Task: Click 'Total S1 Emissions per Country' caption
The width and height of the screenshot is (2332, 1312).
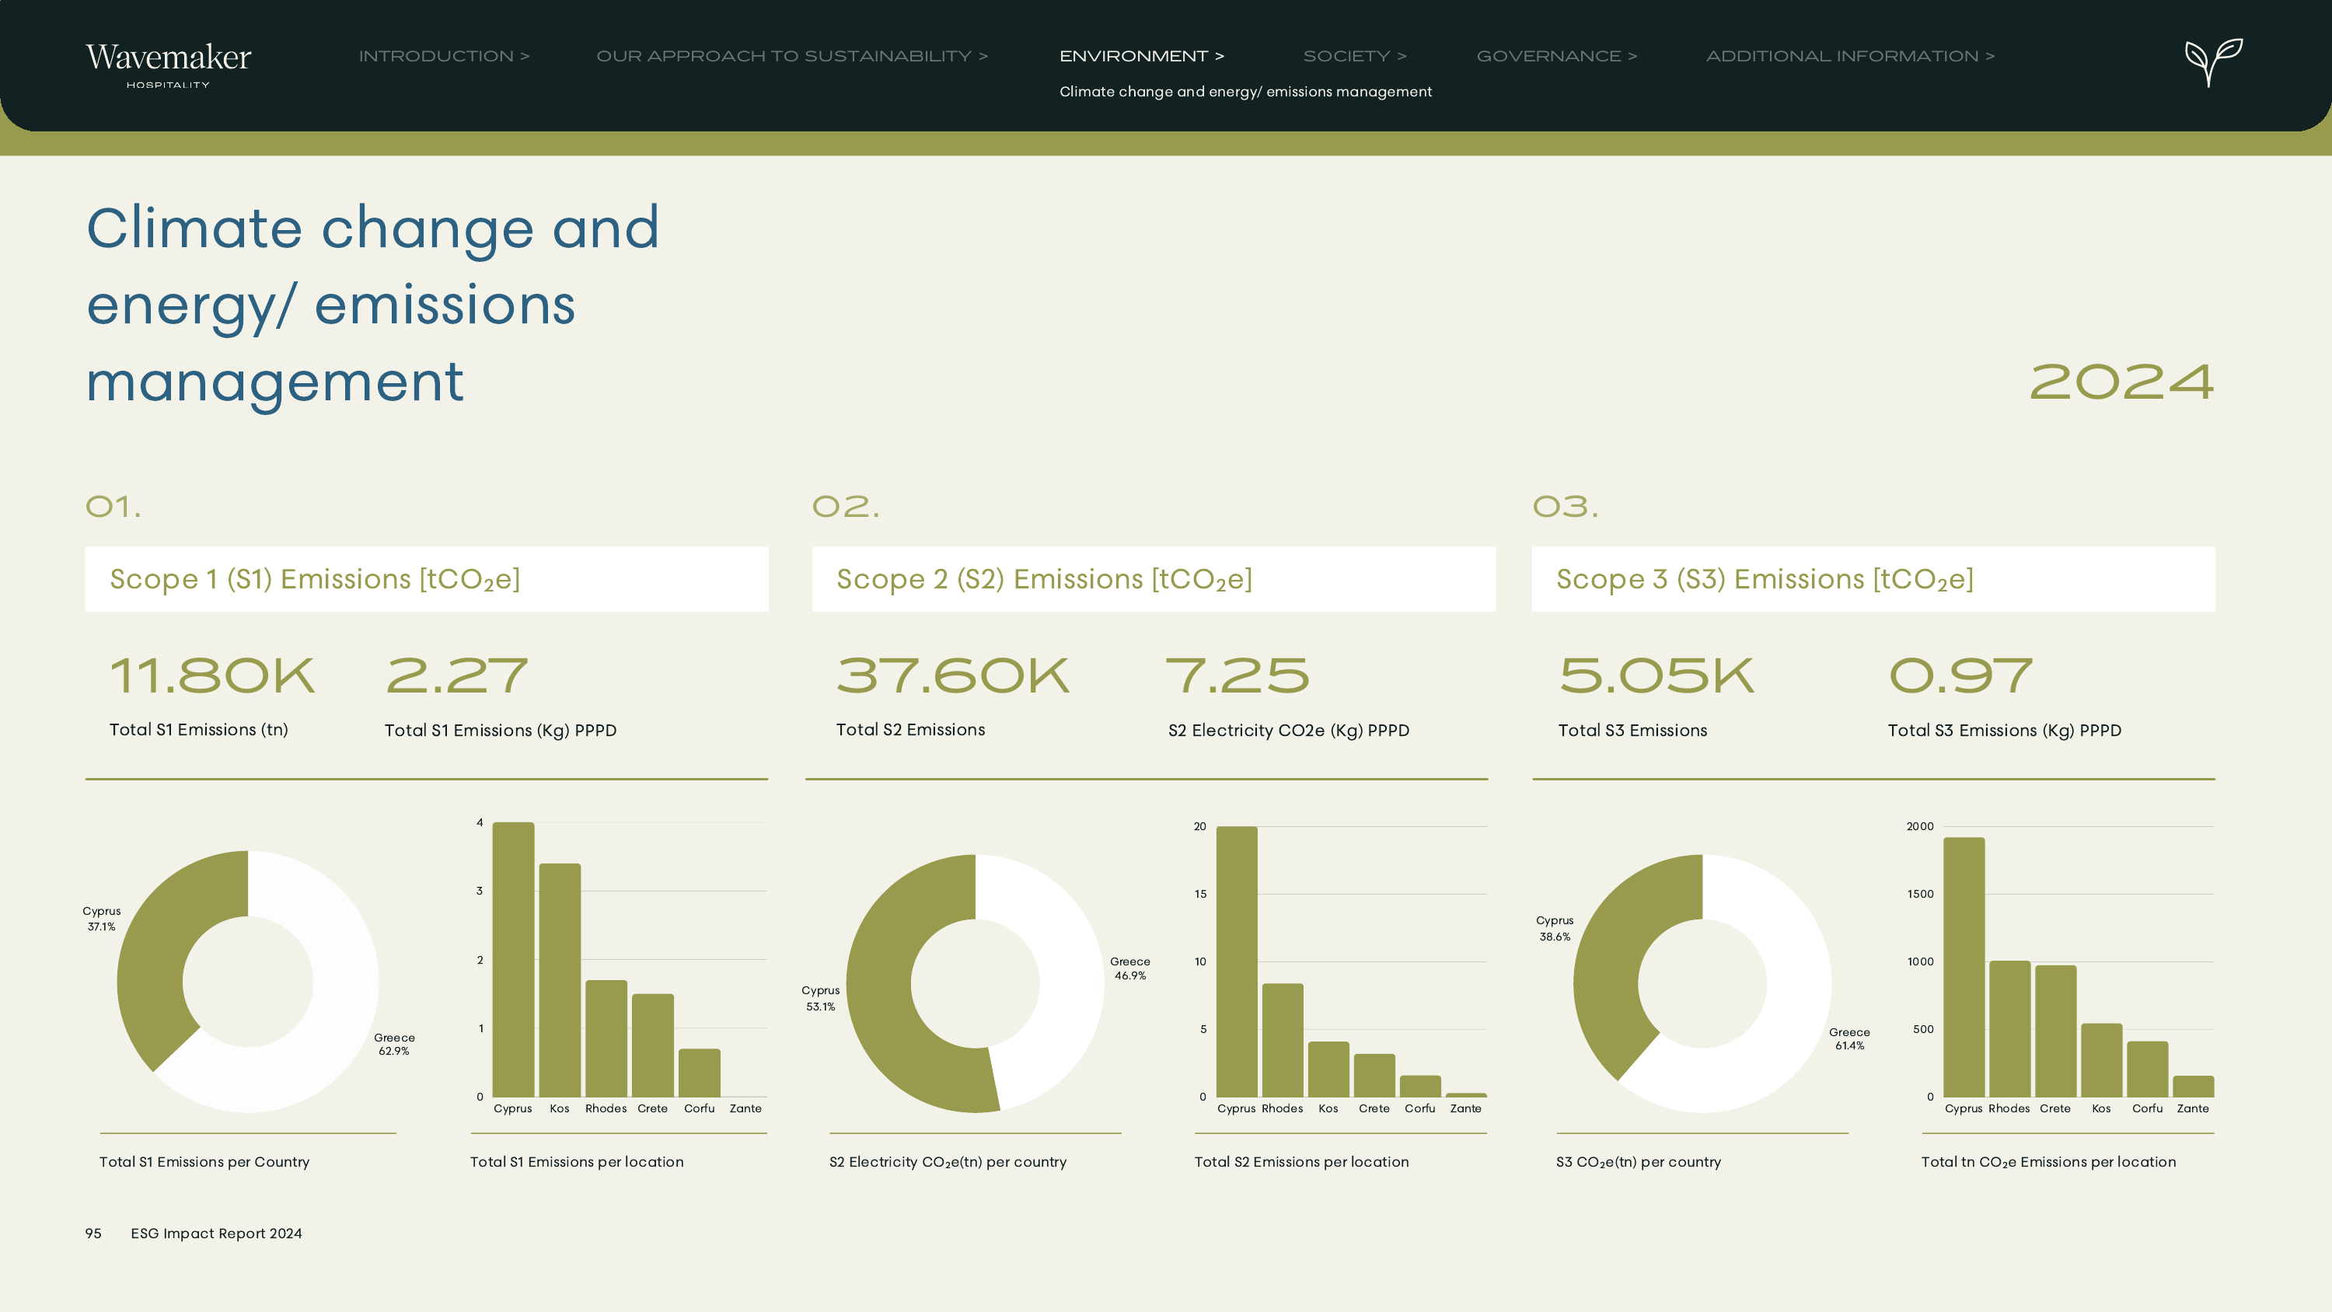Action: [204, 1162]
